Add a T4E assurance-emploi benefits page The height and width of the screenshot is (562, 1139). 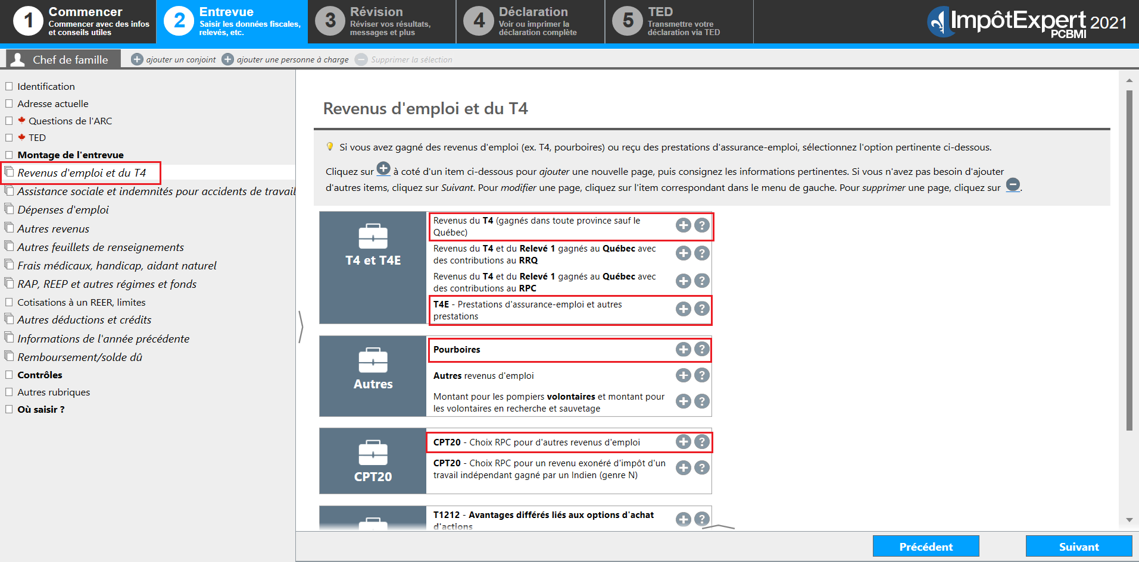684,309
